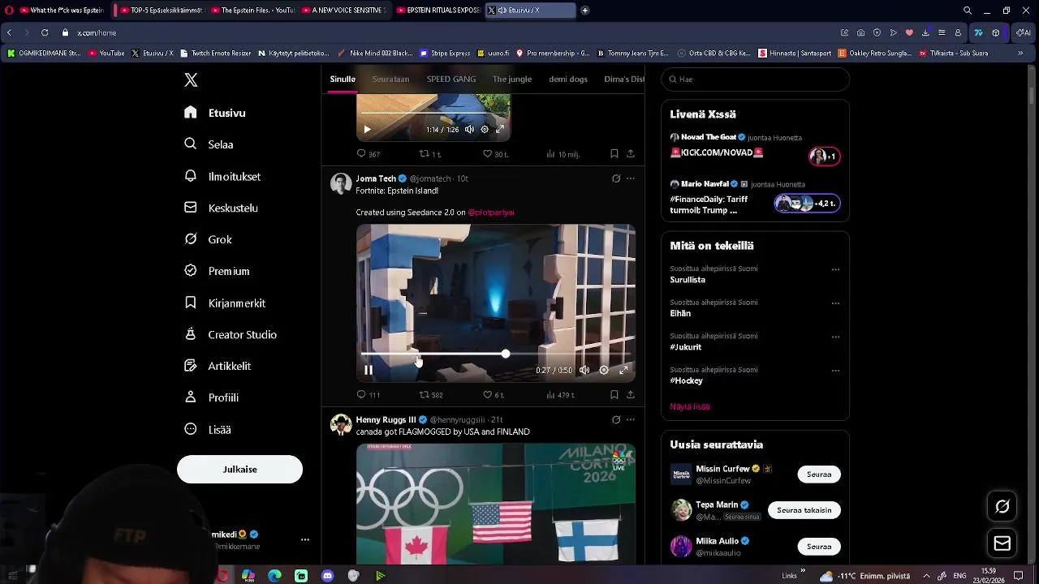Open account menu dots next to mikedi
Screen dimensions: 1039x584
click(305, 539)
